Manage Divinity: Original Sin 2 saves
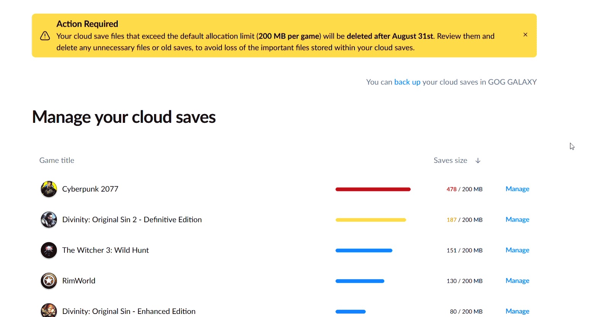Screen dimensions: 591x317 pyautogui.click(x=517, y=219)
